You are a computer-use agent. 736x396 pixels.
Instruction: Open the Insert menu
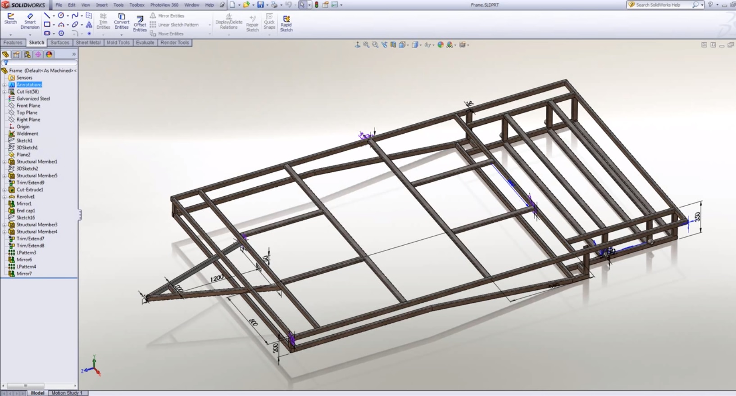click(101, 5)
